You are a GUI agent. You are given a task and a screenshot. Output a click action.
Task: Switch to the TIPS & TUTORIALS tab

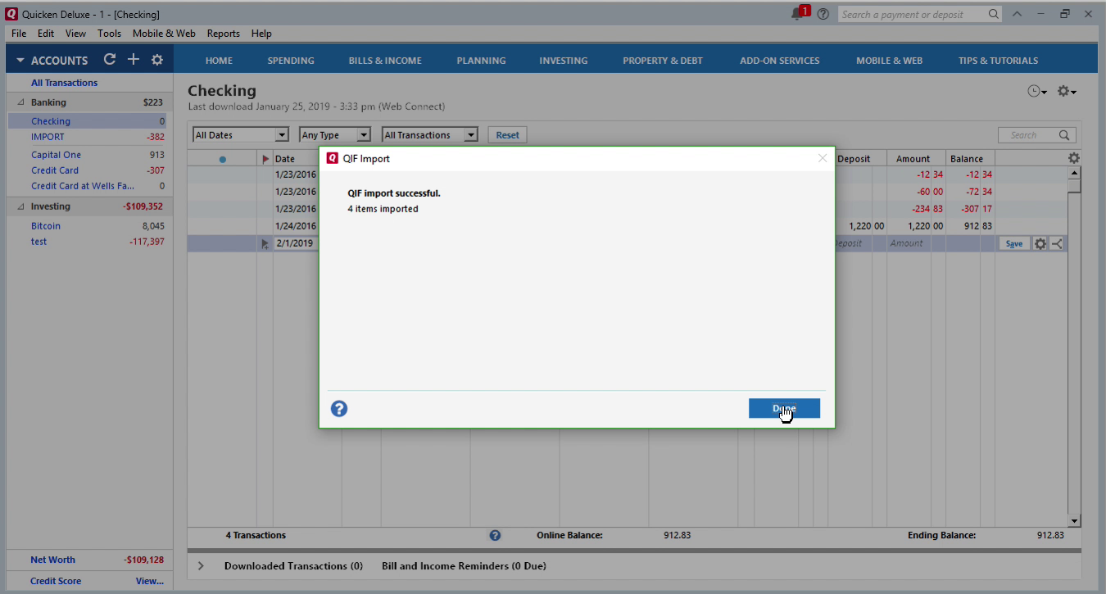coord(998,61)
